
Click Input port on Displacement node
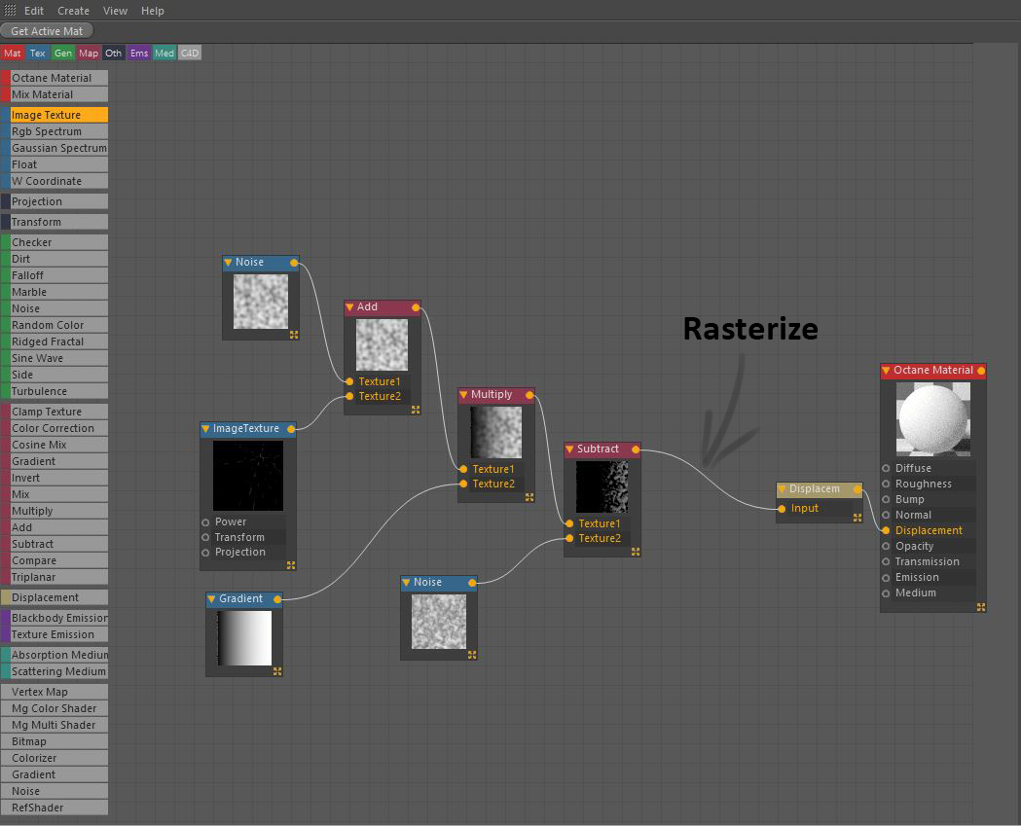pos(782,509)
